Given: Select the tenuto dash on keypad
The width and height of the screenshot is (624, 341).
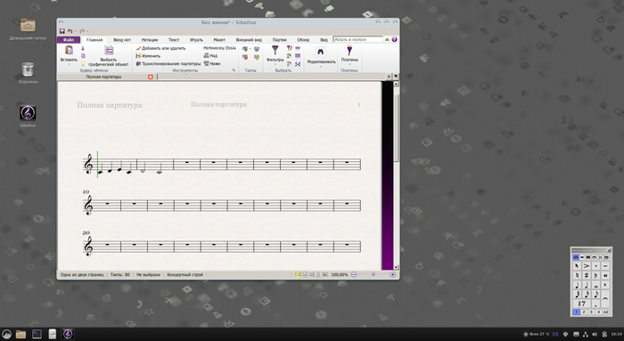Looking at the screenshot, I should tap(605, 265).
